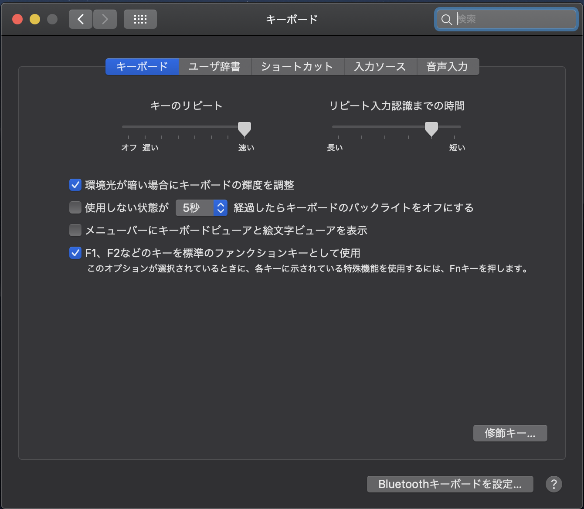Screen dimensions: 584x509
Task: Open help with the question mark button
Action: 554,484
